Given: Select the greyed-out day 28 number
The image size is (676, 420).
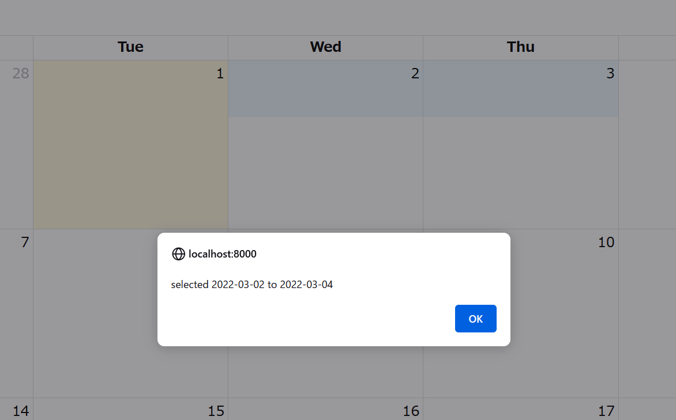Looking at the screenshot, I should pyautogui.click(x=21, y=74).
